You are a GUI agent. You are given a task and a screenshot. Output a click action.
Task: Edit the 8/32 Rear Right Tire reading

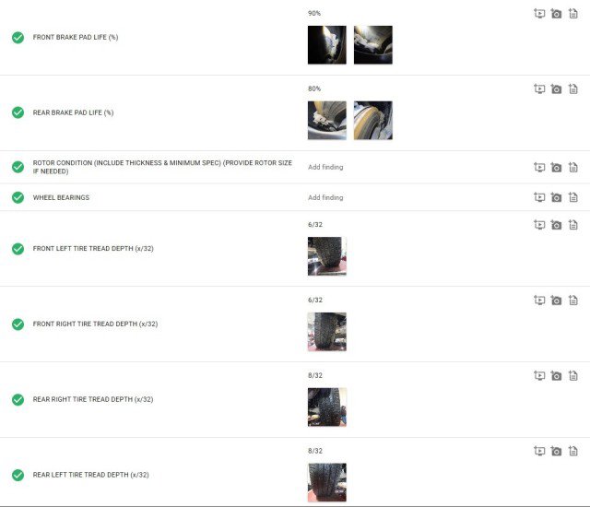(x=315, y=375)
